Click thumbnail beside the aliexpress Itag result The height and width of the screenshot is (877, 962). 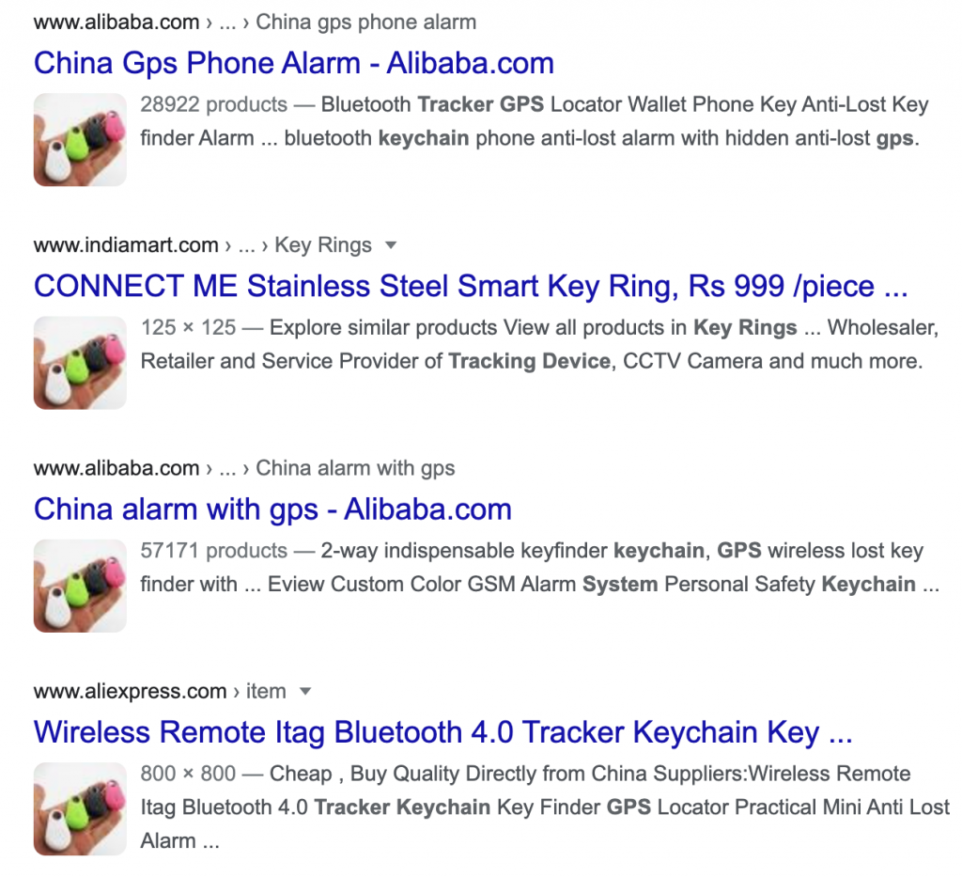[x=80, y=809]
